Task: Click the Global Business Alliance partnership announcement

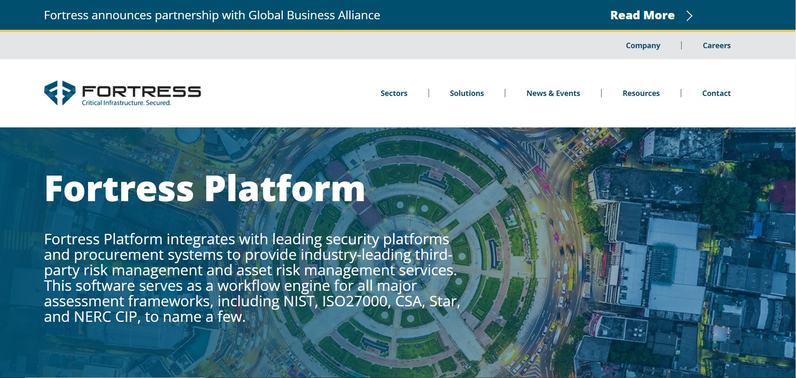Action: pyautogui.click(x=212, y=16)
